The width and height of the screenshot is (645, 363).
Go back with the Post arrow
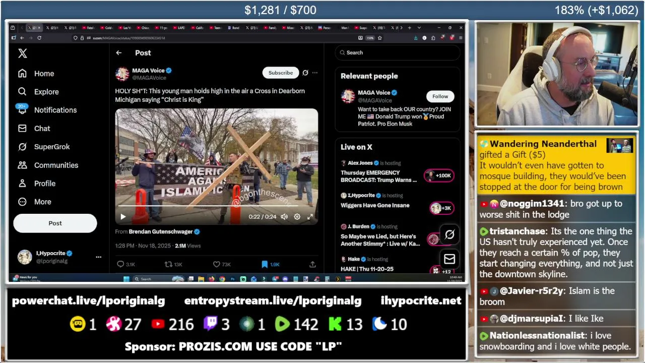click(x=118, y=53)
